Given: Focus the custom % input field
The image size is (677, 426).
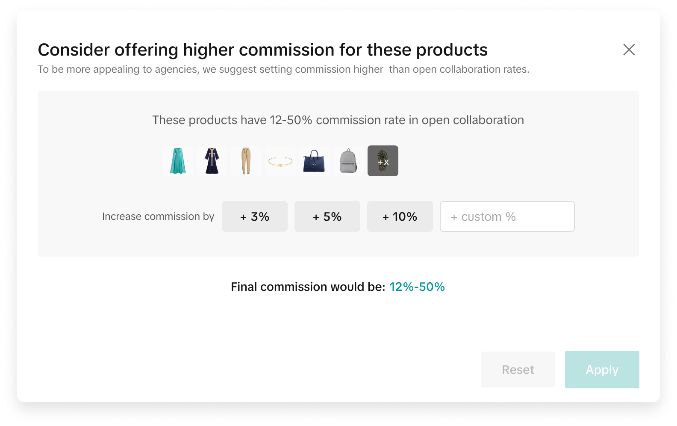Looking at the screenshot, I should 507,216.
